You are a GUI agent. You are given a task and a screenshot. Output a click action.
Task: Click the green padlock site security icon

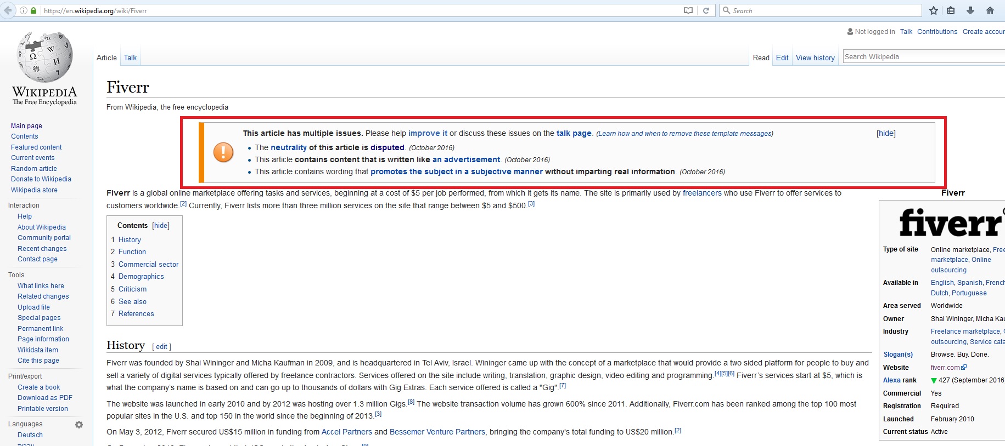click(x=33, y=10)
